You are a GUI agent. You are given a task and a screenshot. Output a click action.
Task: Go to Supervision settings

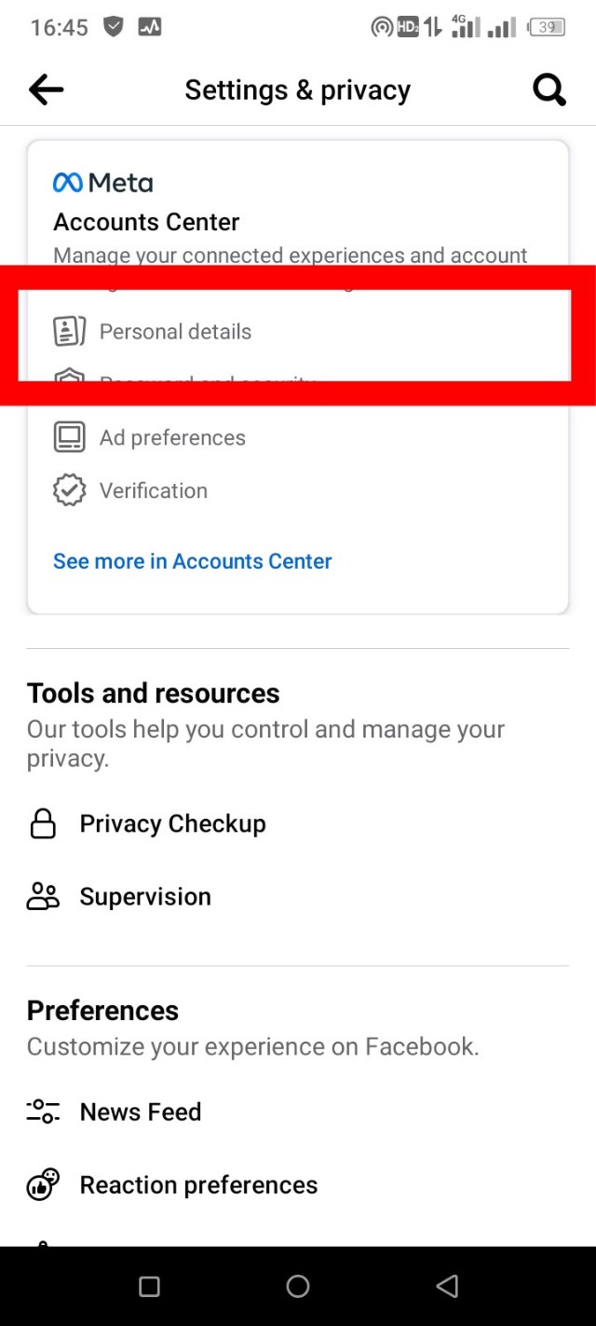pos(145,897)
